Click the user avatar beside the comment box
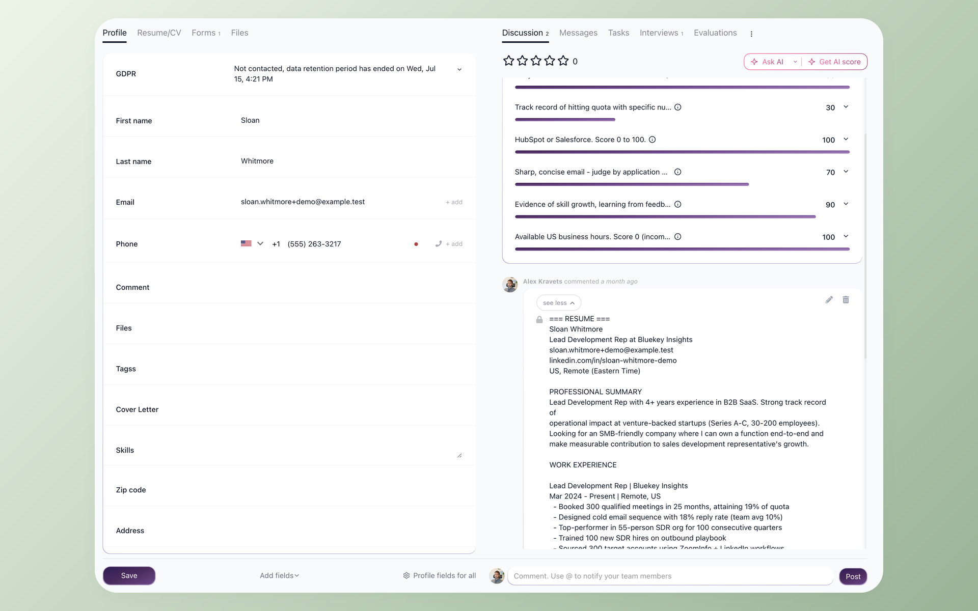This screenshot has height=611, width=978. [497, 576]
